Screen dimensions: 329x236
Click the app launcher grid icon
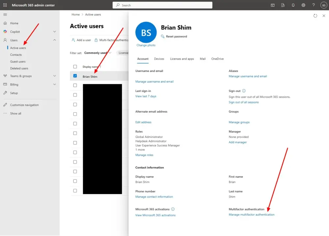click(5, 5)
